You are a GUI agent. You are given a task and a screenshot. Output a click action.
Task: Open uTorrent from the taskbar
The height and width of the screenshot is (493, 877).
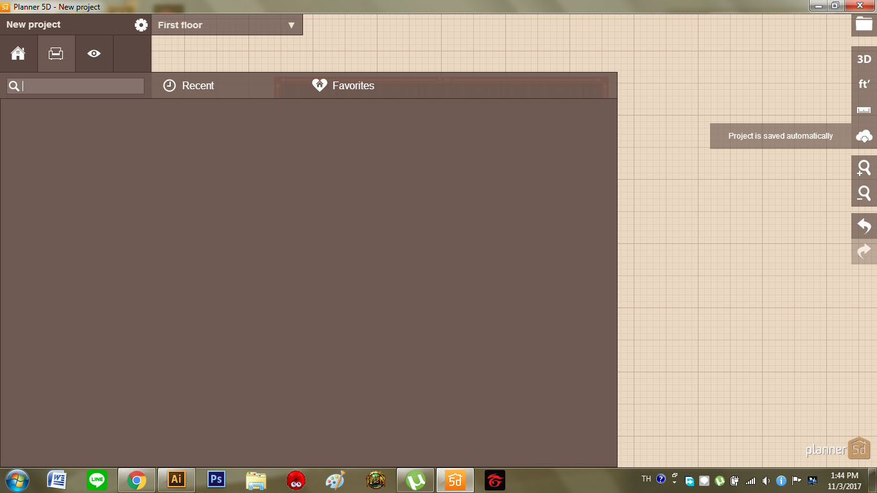click(415, 480)
